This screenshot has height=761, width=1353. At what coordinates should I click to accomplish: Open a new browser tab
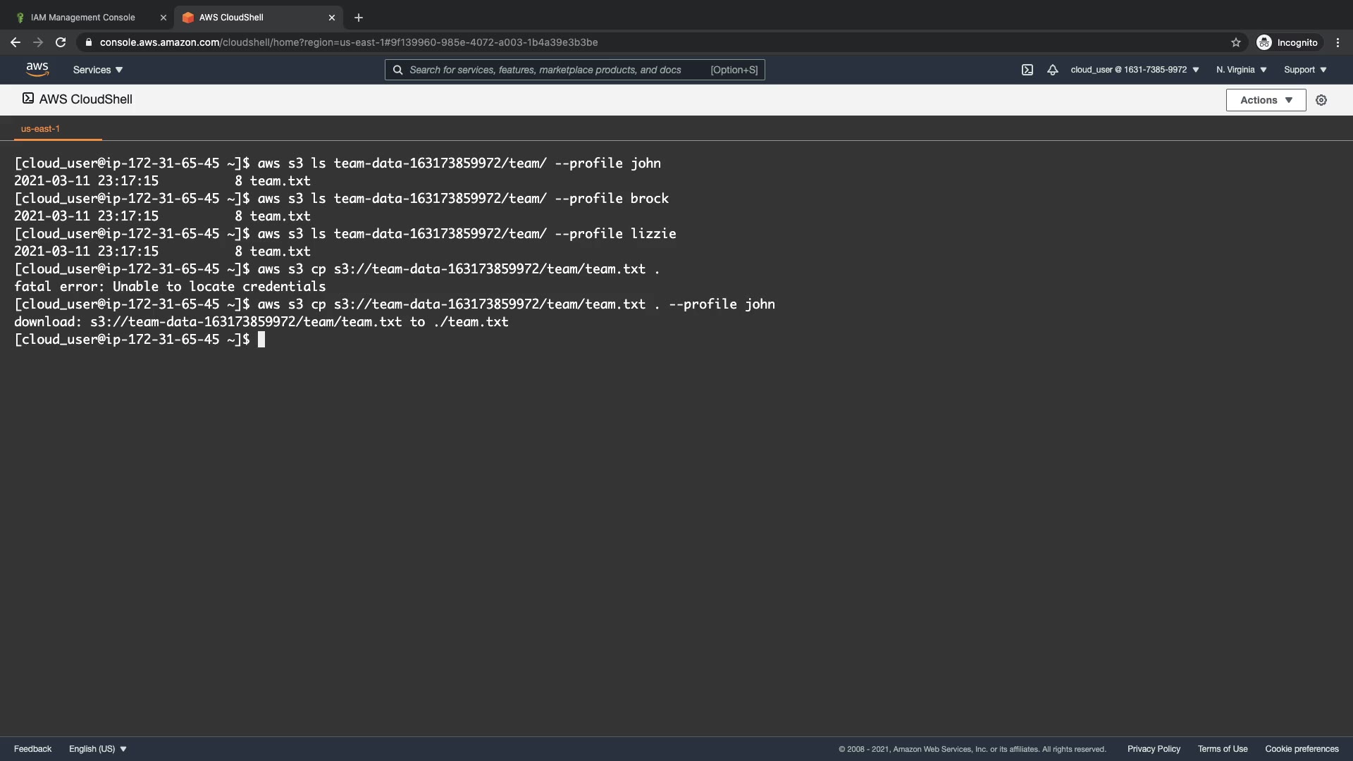tap(358, 18)
